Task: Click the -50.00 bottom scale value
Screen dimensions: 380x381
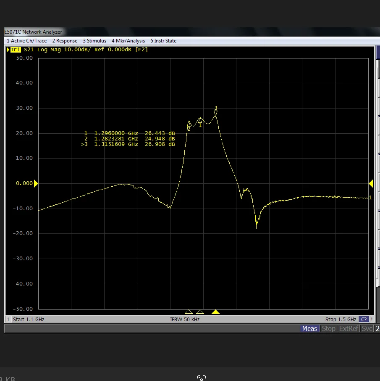Action: pos(23,309)
